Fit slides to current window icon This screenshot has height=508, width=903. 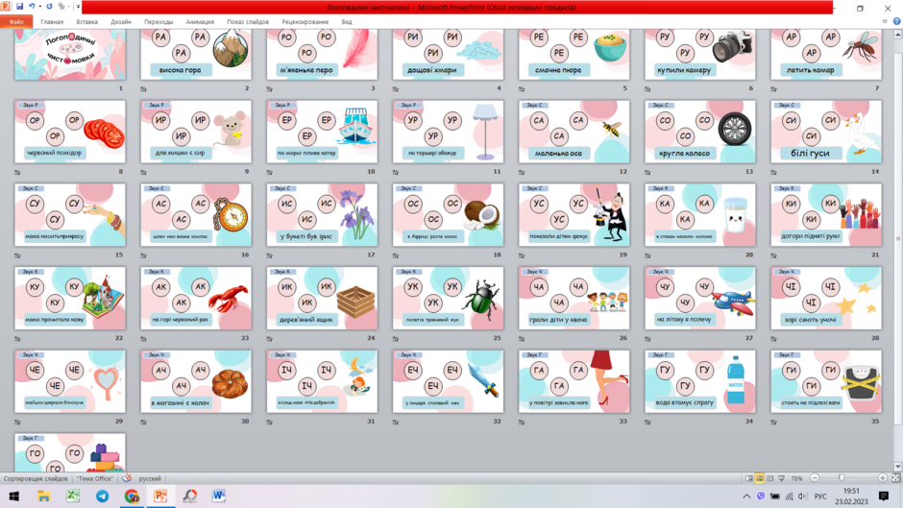(895, 478)
